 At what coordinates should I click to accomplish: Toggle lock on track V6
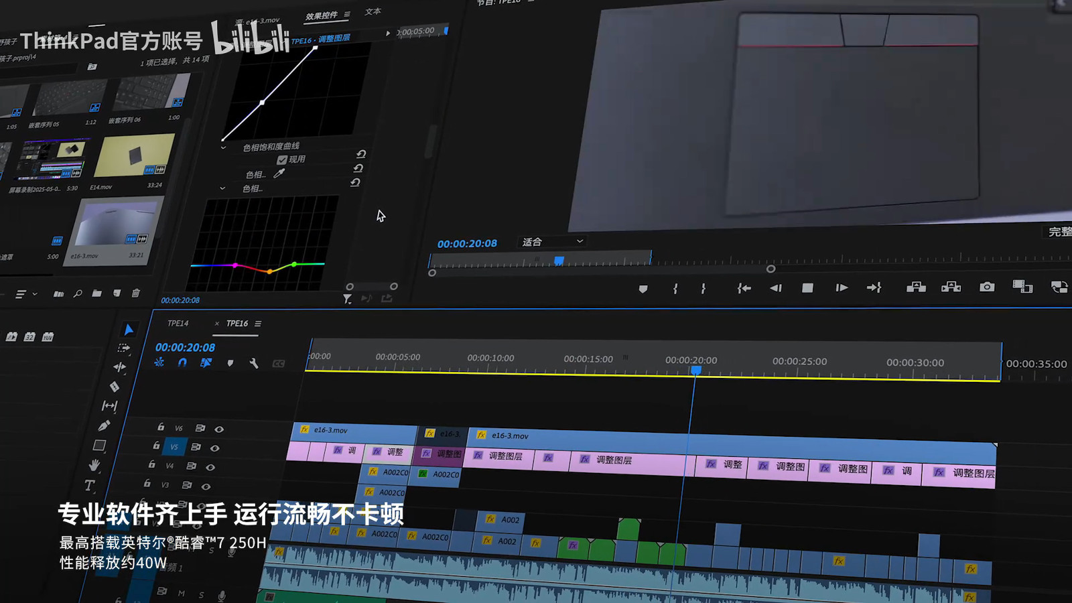pyautogui.click(x=161, y=427)
